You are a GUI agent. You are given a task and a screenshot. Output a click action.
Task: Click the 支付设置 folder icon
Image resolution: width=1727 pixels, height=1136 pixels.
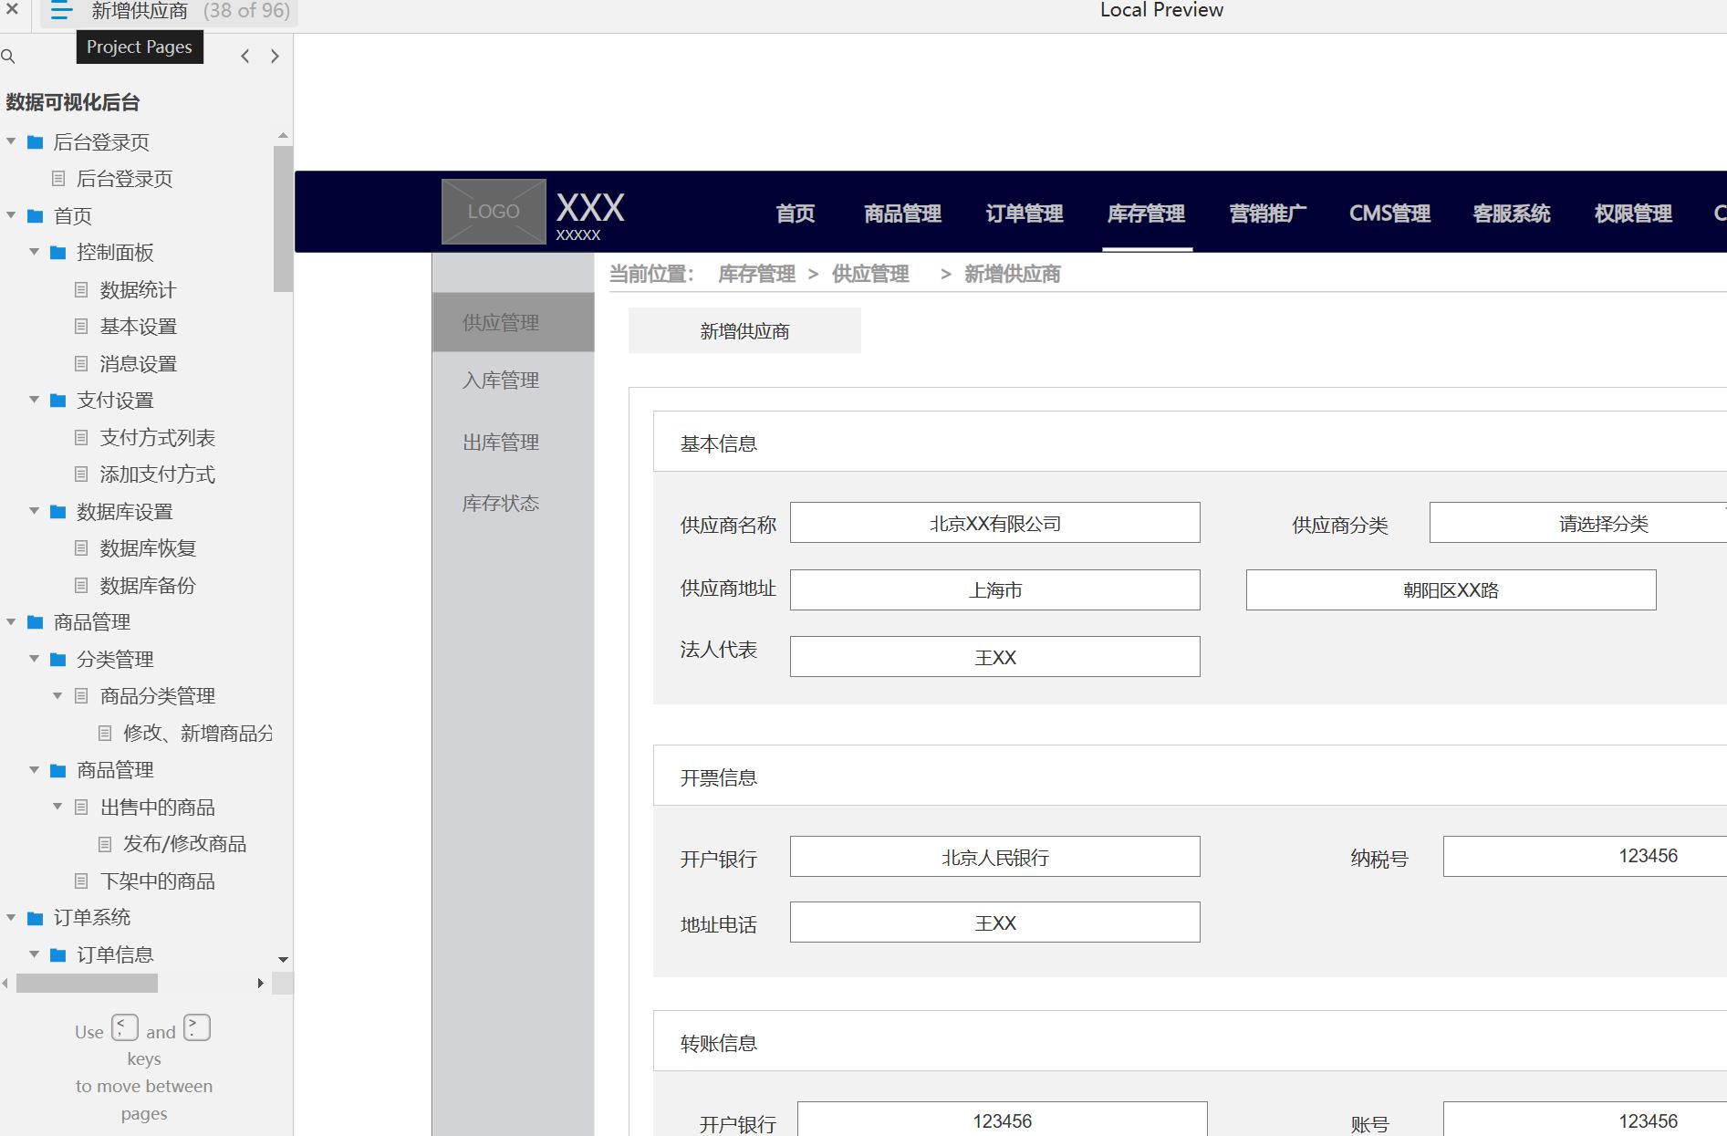tap(58, 401)
